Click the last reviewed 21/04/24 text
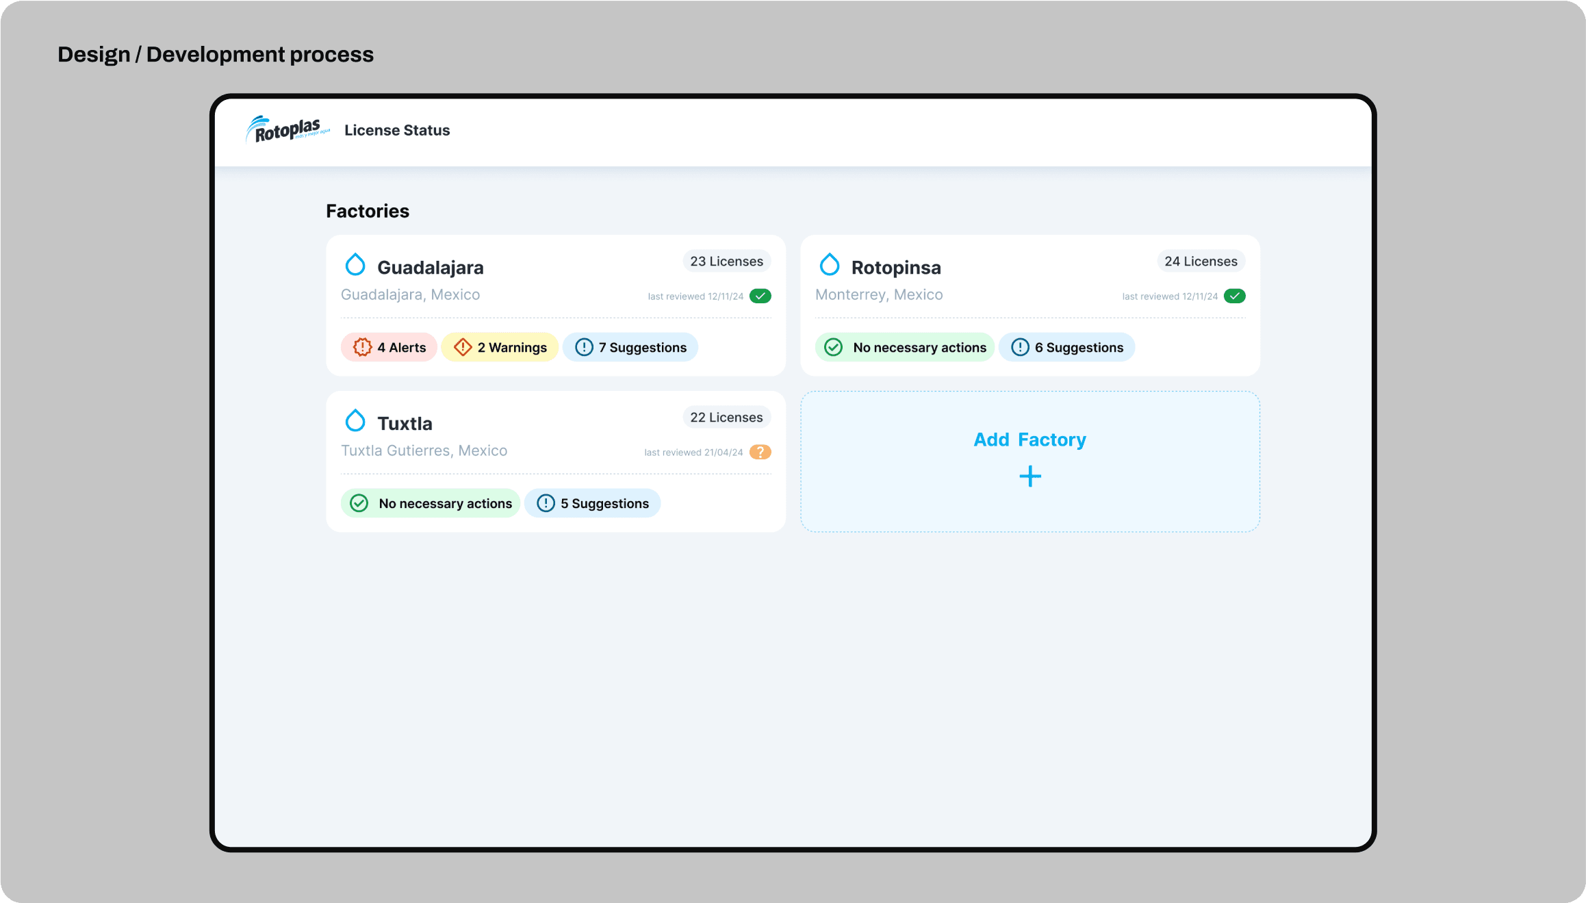 [693, 453]
